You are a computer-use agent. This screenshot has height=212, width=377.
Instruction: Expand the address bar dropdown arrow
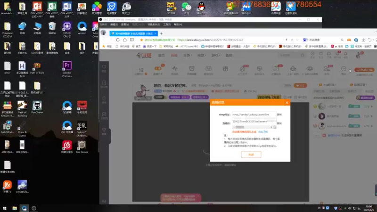coord(297,40)
